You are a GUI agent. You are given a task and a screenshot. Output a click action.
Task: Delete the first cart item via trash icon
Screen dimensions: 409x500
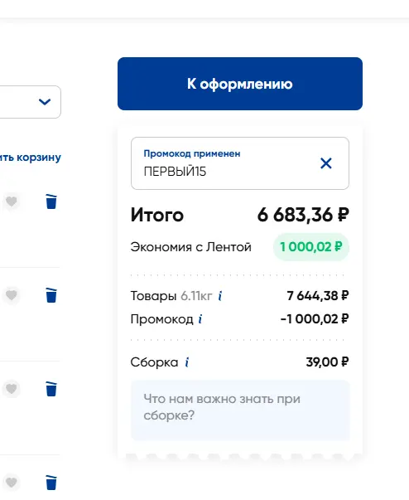51,201
